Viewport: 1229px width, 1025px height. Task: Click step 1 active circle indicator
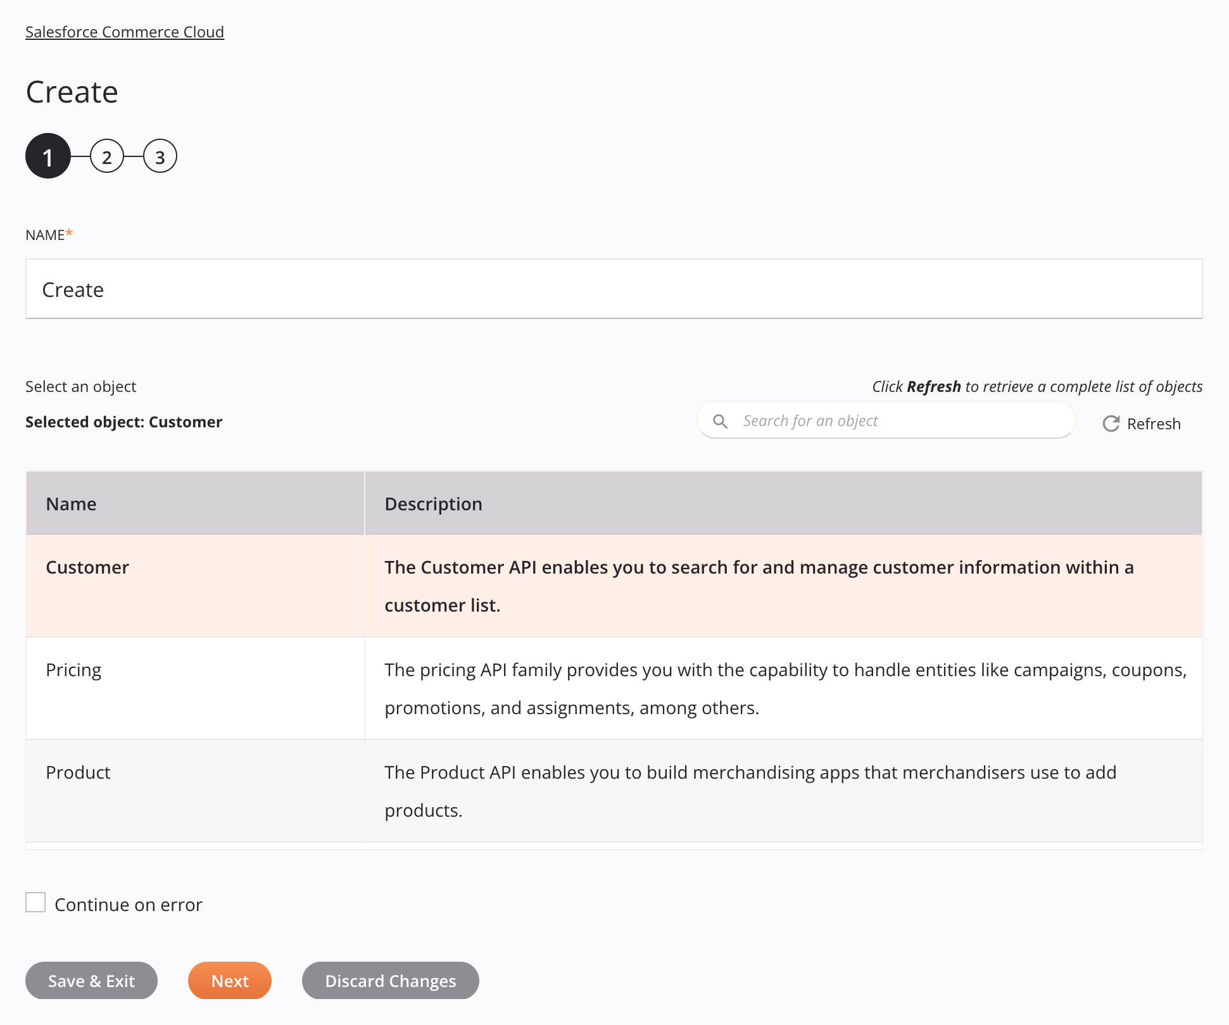pos(47,156)
